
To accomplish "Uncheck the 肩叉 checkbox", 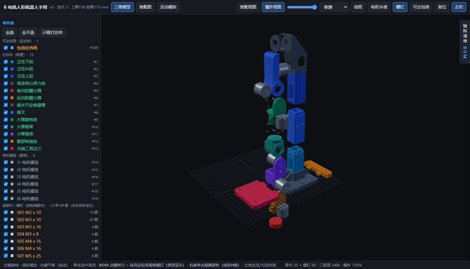I will [6, 112].
